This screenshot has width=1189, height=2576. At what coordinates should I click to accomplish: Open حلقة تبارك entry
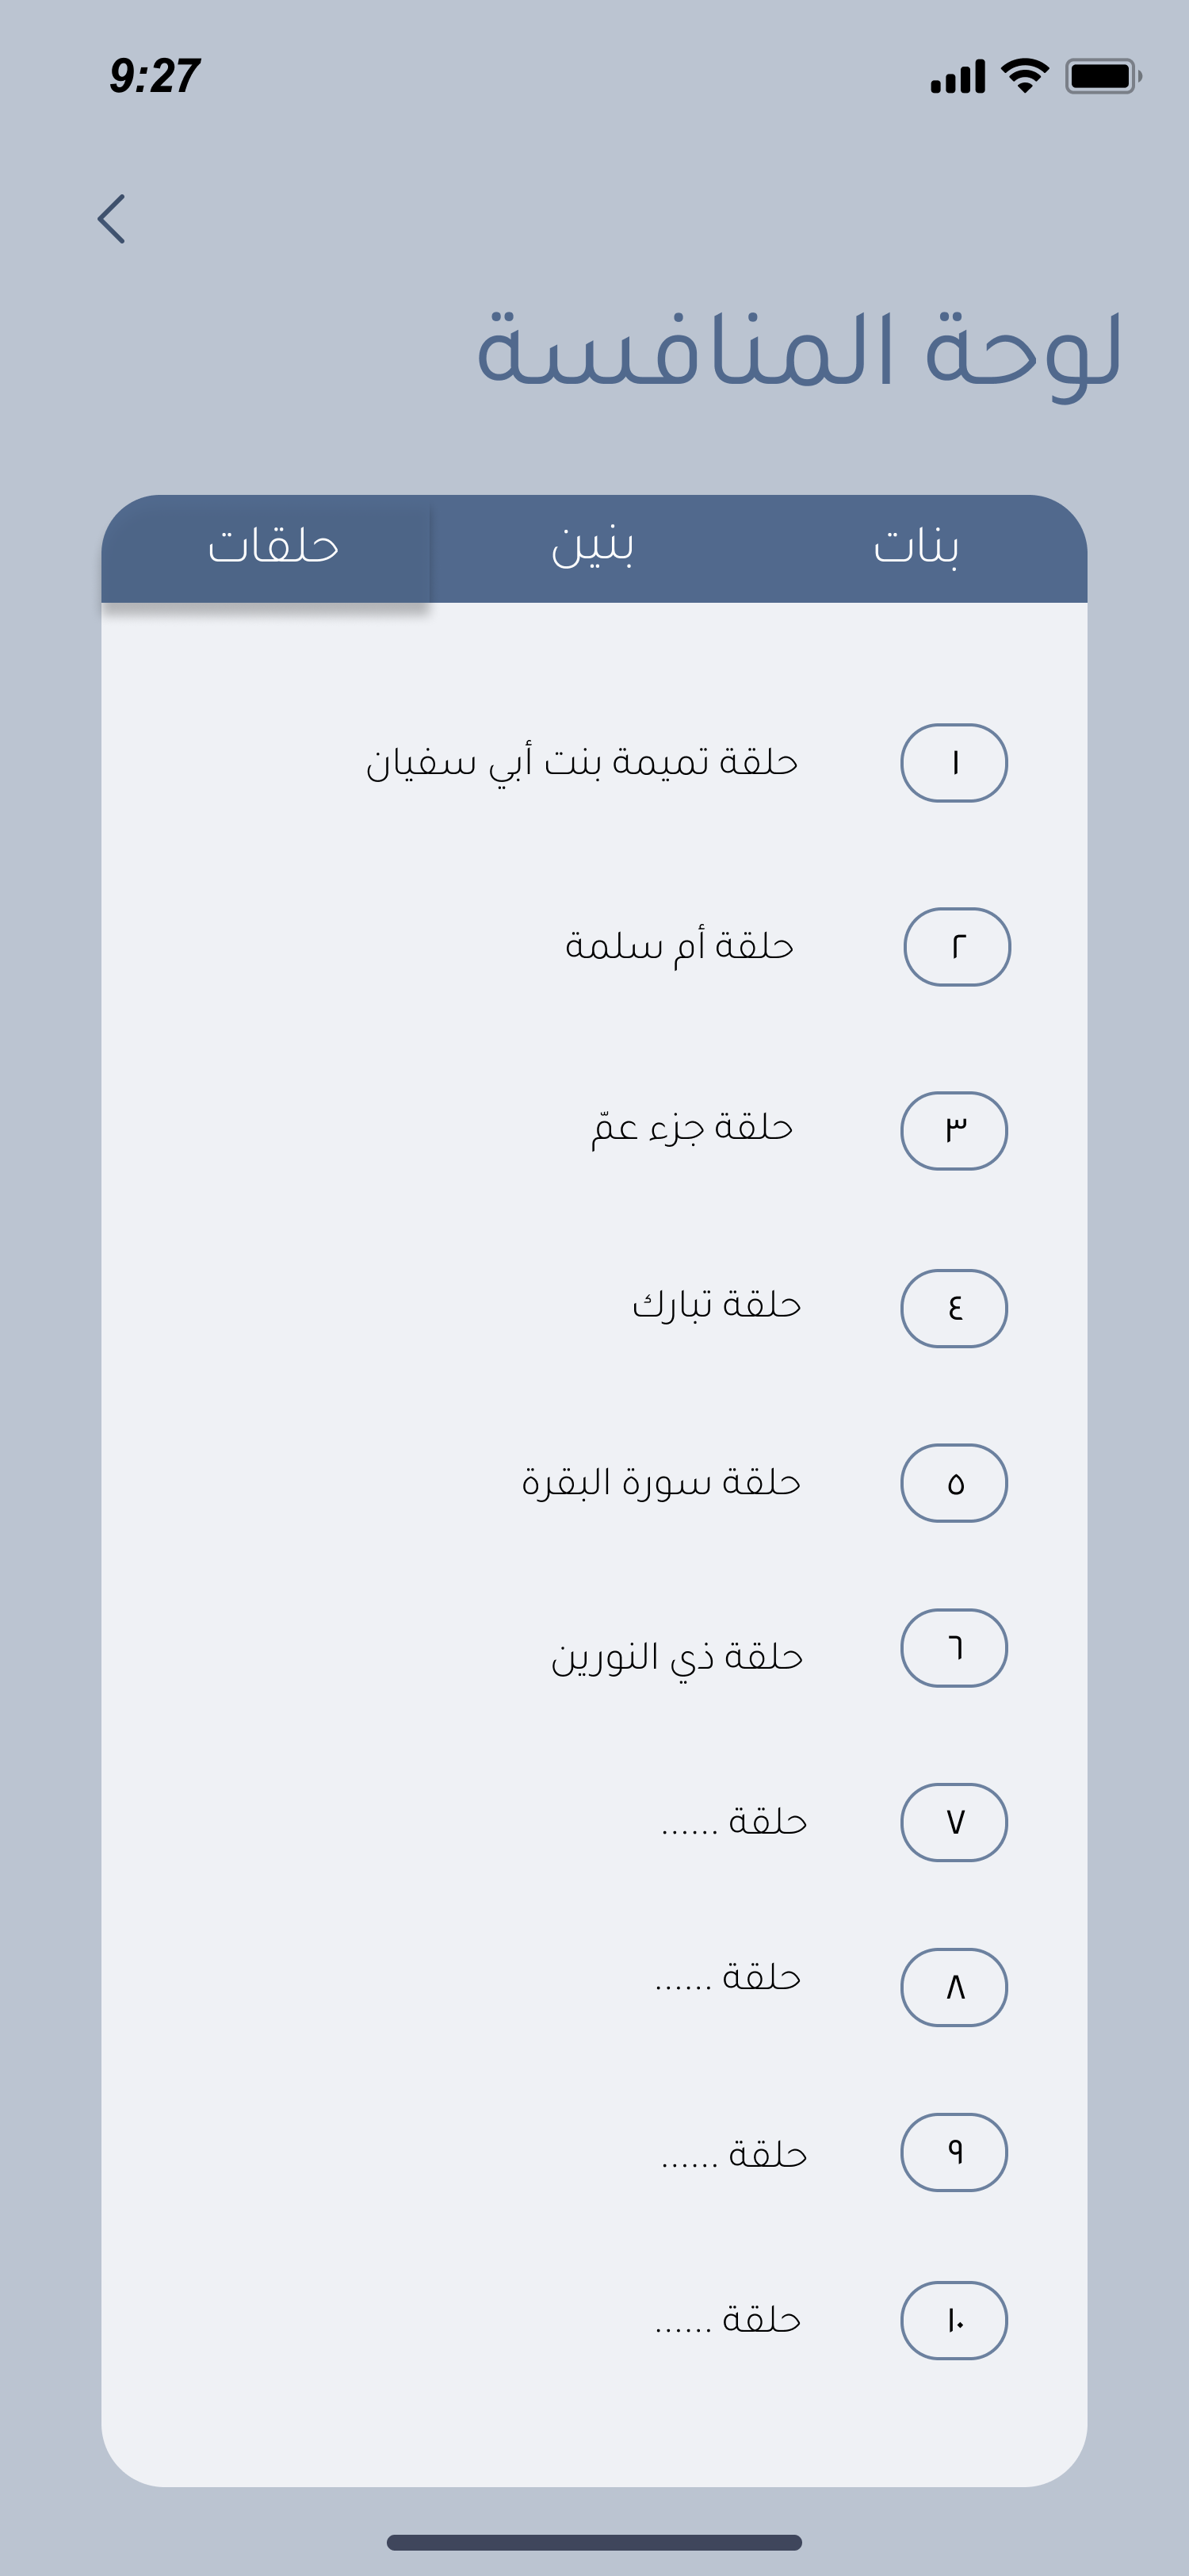pyautogui.click(x=717, y=1305)
